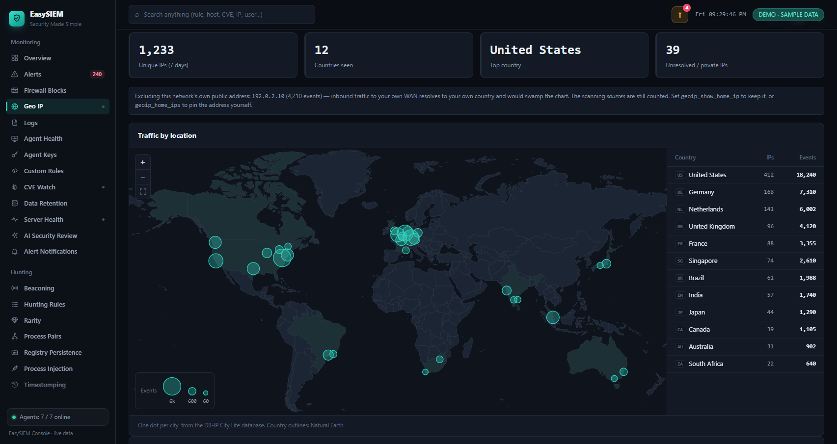
Task: Select the Australia table row
Action: pyautogui.click(x=745, y=347)
